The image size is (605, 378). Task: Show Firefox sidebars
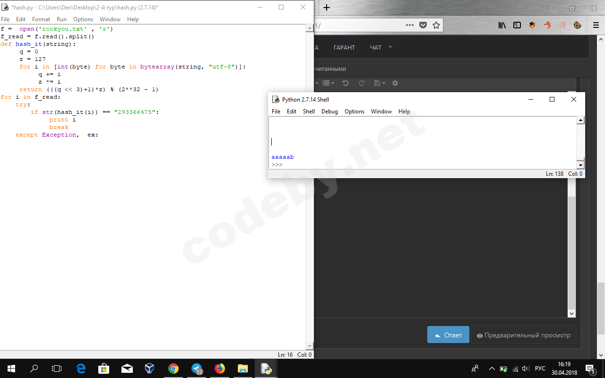coord(517,25)
